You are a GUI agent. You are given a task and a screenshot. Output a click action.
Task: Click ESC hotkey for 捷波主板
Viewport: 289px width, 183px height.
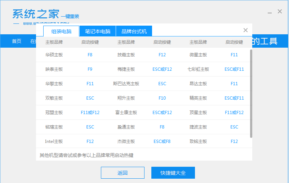[234, 127]
